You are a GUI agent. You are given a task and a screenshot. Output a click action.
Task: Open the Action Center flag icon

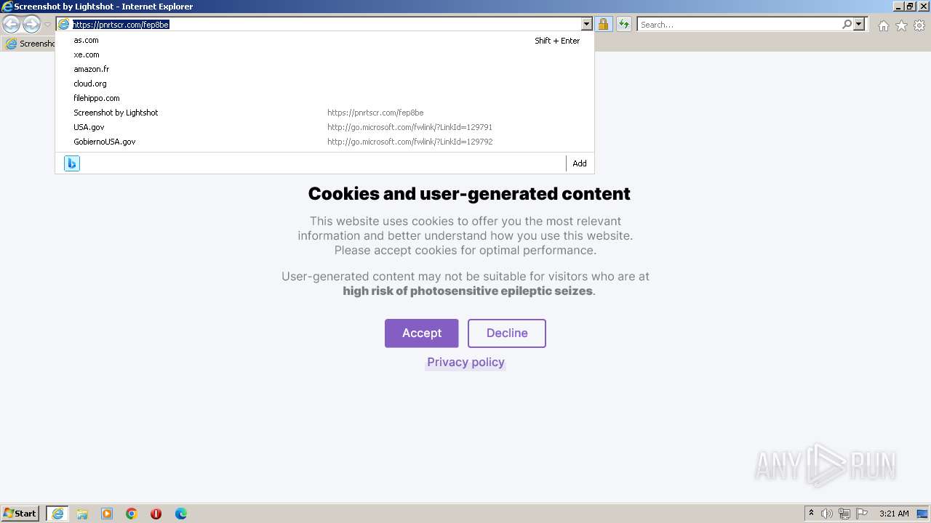click(x=862, y=514)
